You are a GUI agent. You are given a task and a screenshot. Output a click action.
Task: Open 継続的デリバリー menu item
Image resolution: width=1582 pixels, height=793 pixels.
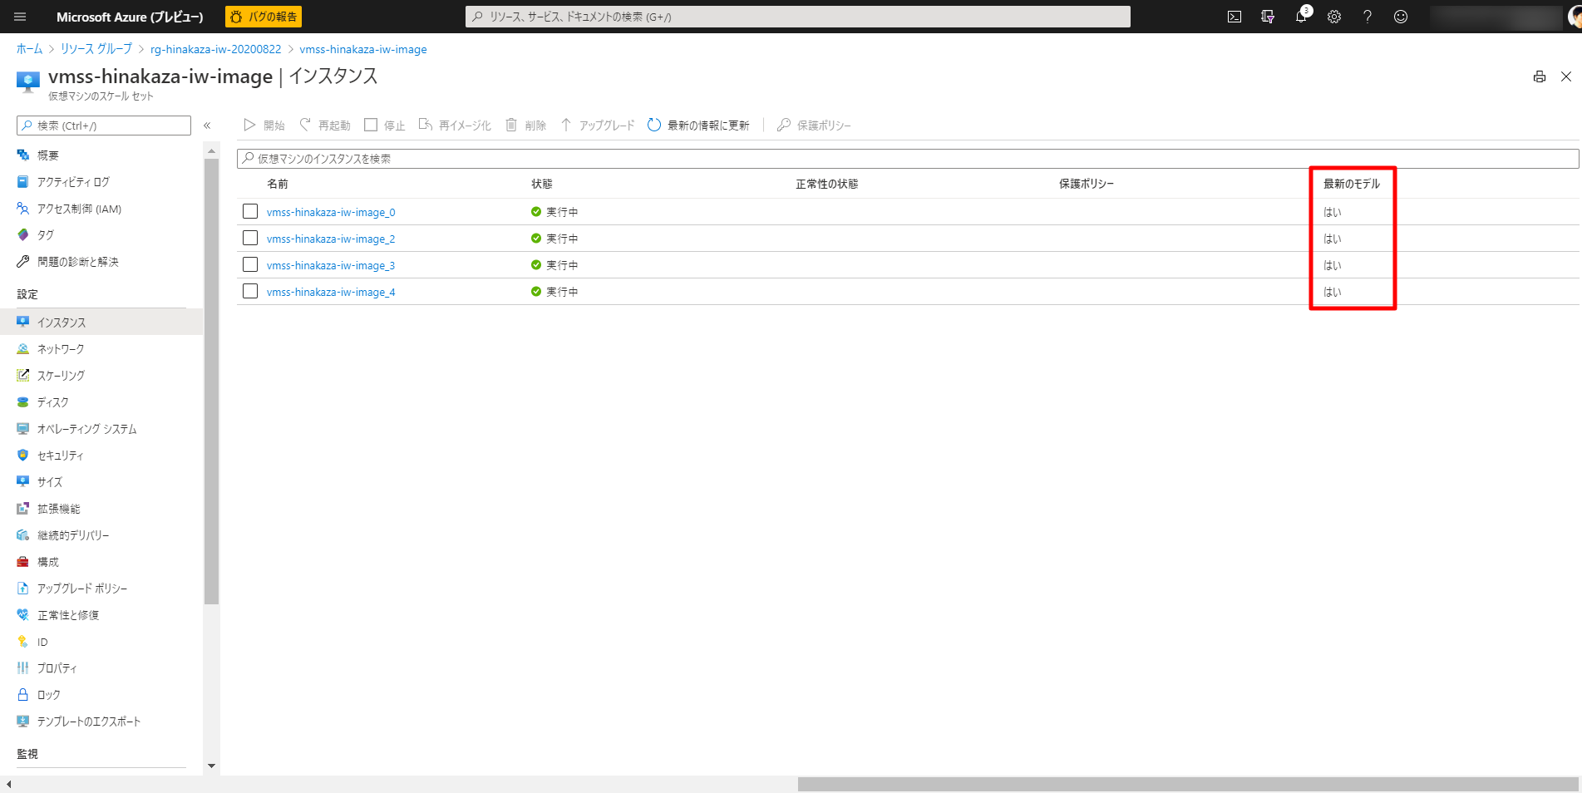(101, 535)
